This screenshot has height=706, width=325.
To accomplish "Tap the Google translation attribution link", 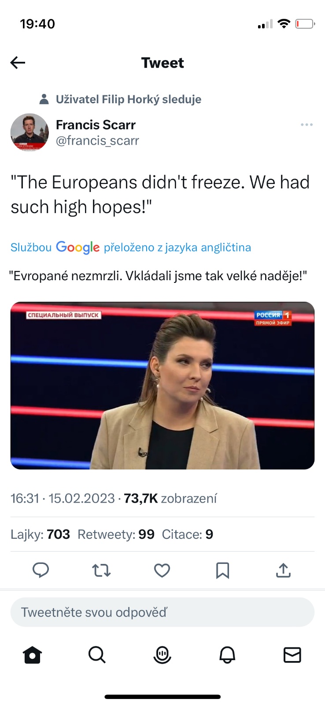I will click(131, 248).
